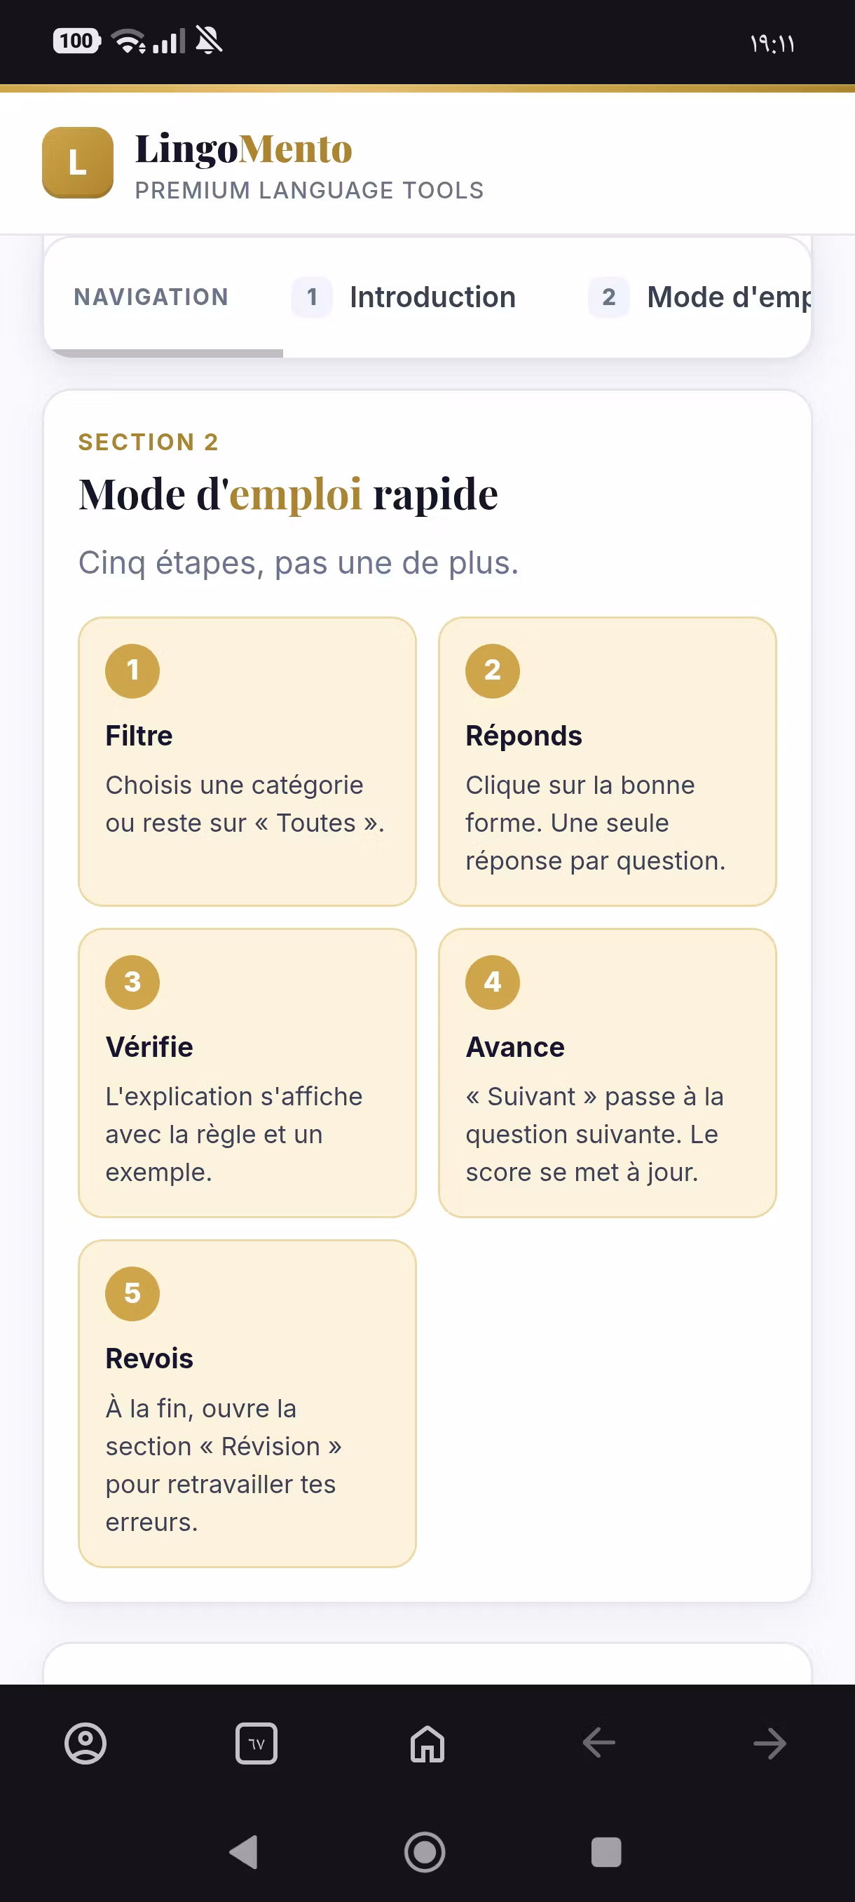The width and height of the screenshot is (855, 1902).
Task: Tap the muted notifications status icon
Action: coord(209,41)
